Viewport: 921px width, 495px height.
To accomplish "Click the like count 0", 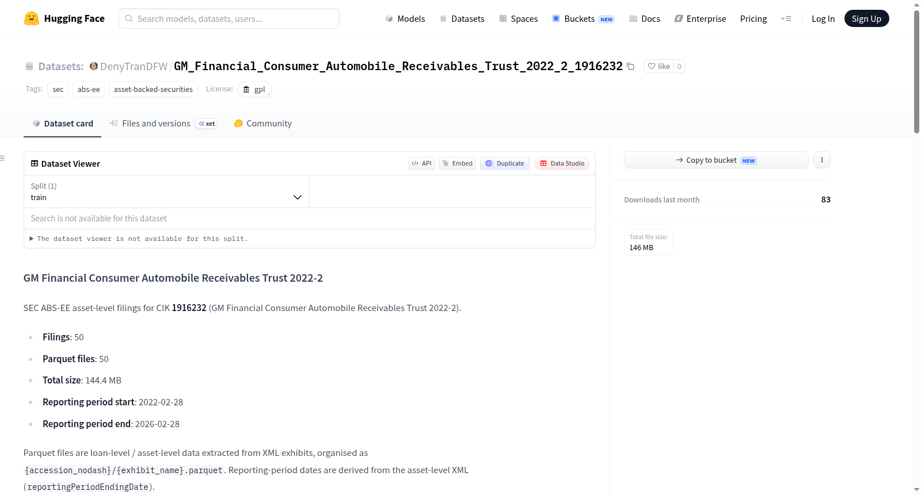I will click(679, 66).
